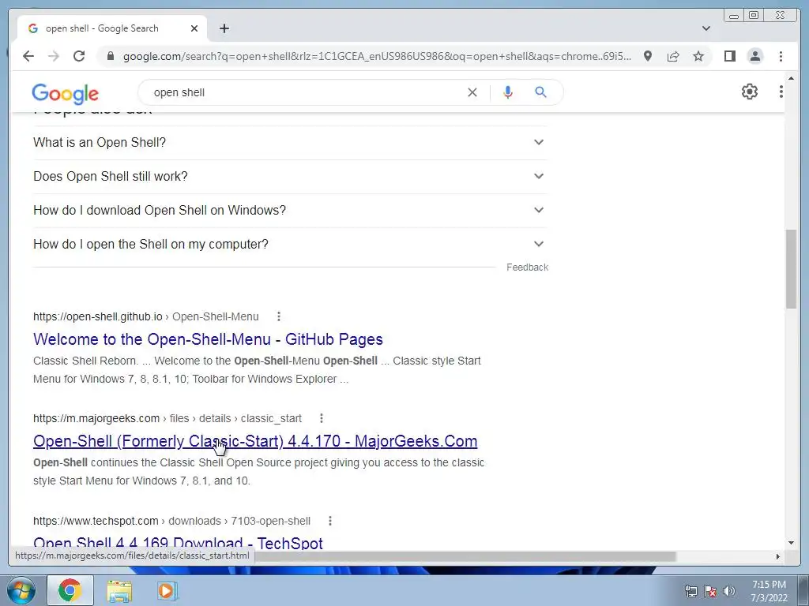Expand "Does Open Shell still work?"
809x606 pixels.
(x=290, y=176)
